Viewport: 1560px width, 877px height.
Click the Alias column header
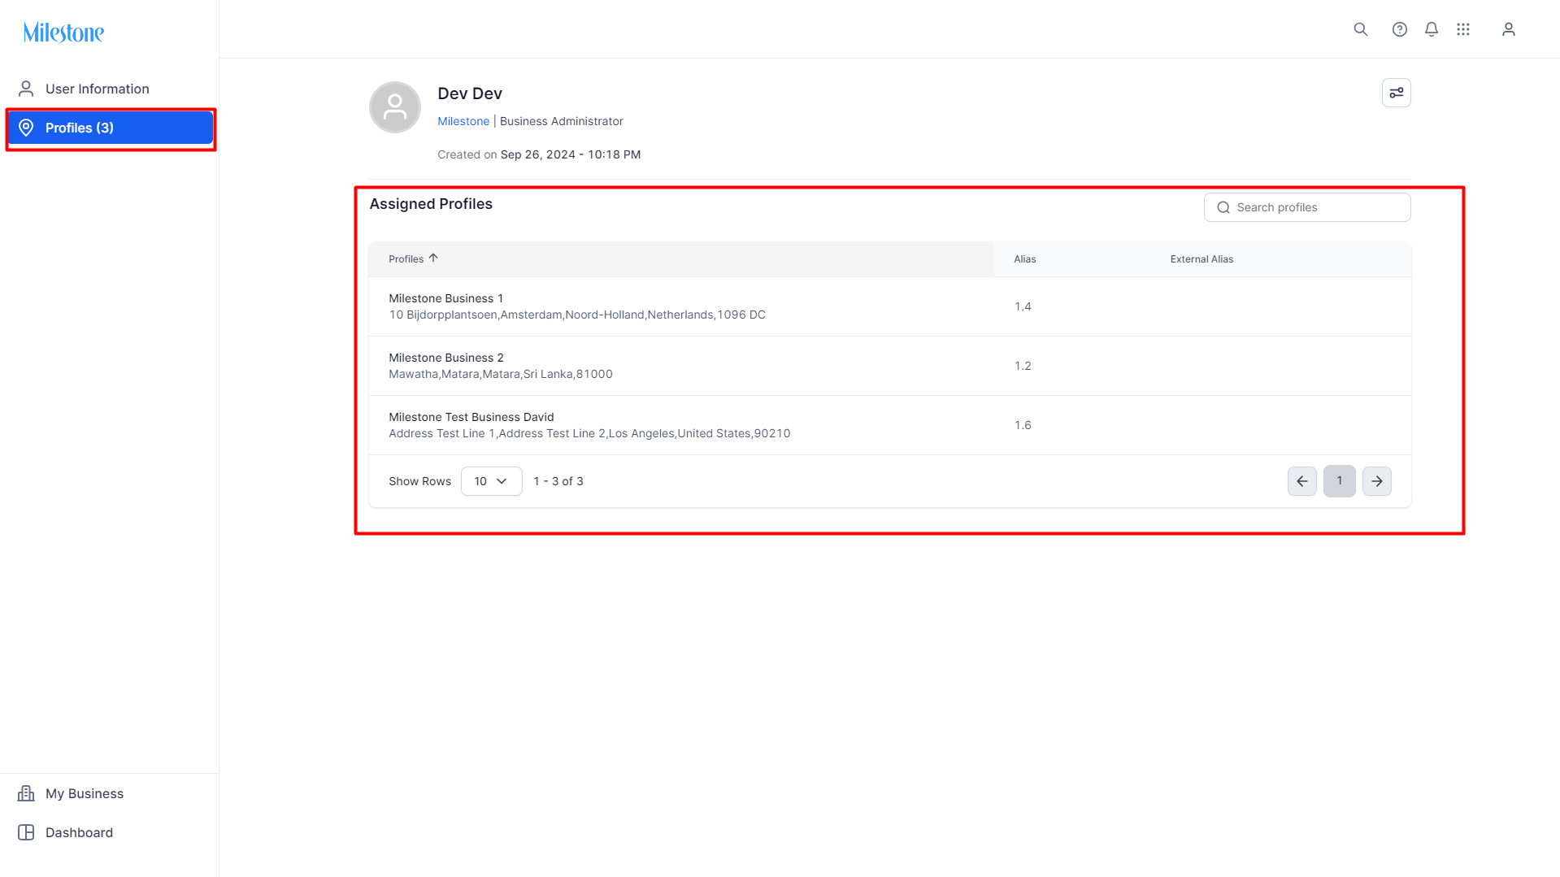(x=1024, y=259)
